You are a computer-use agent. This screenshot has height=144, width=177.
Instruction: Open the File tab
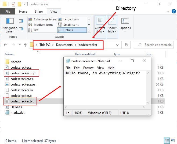(8, 12)
